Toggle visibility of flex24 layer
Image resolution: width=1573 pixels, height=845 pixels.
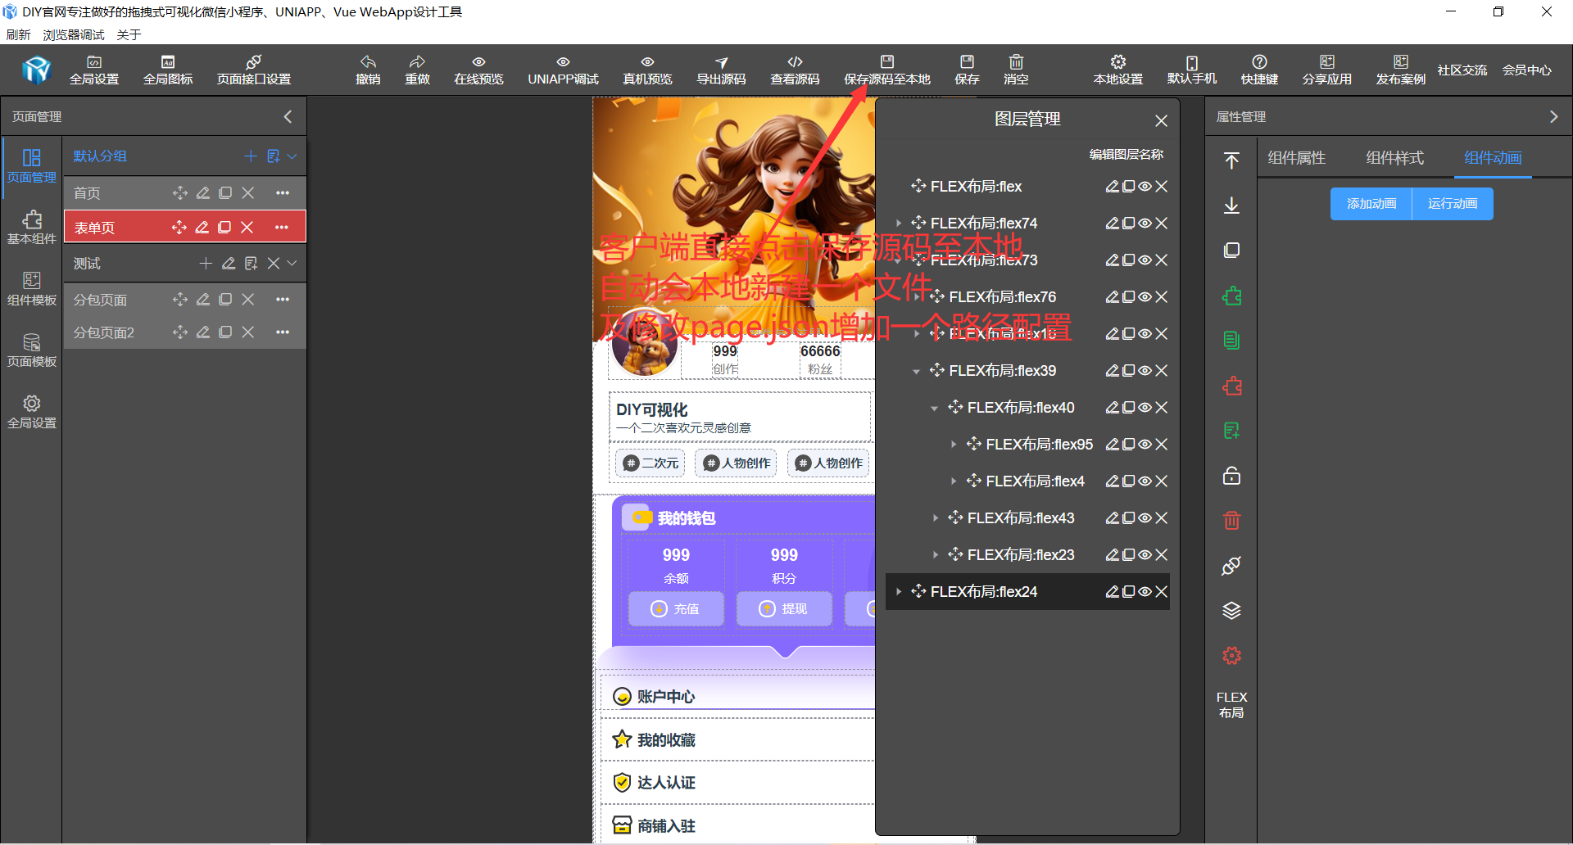click(1145, 591)
